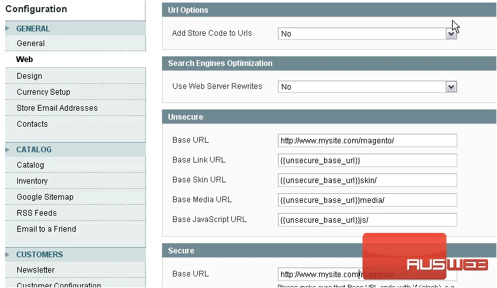Collapse the Search Engines Optimization header
Screen dimensions: 497x288
(x=329, y=63)
